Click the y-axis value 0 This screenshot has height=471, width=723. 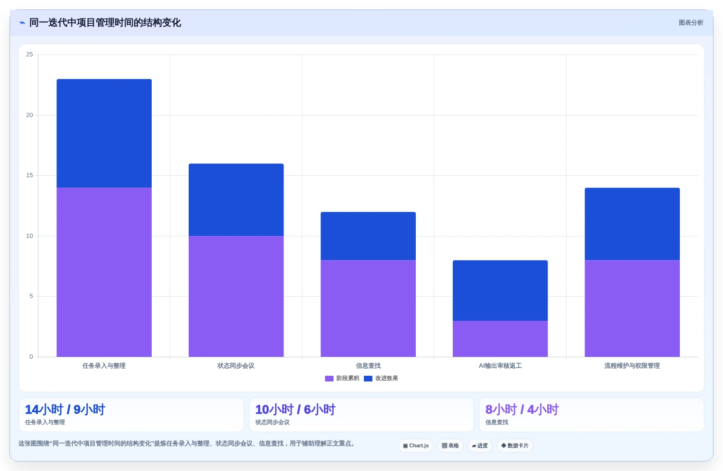click(31, 357)
